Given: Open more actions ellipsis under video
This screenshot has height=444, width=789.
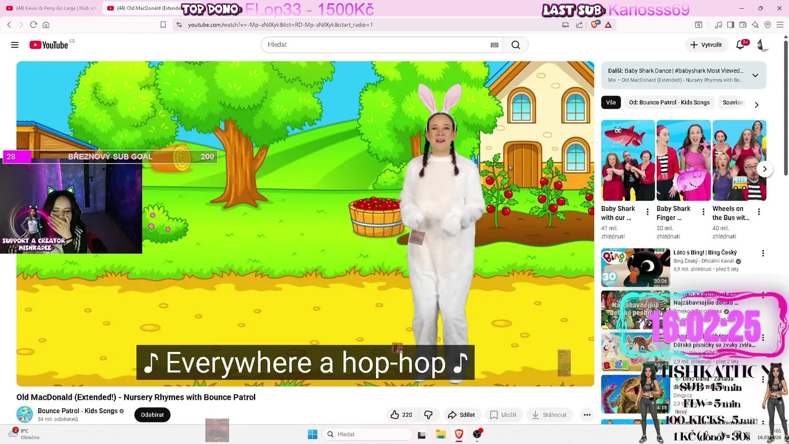Looking at the screenshot, I should (x=587, y=415).
